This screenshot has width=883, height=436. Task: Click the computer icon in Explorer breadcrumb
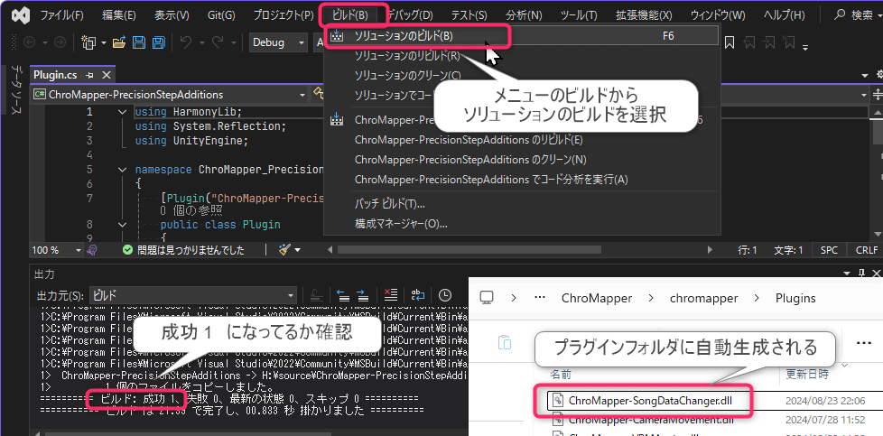(487, 297)
